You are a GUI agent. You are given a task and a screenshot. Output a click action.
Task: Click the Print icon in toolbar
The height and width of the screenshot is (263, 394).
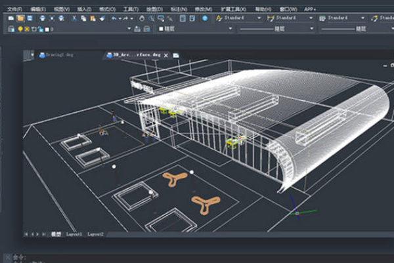point(43,18)
